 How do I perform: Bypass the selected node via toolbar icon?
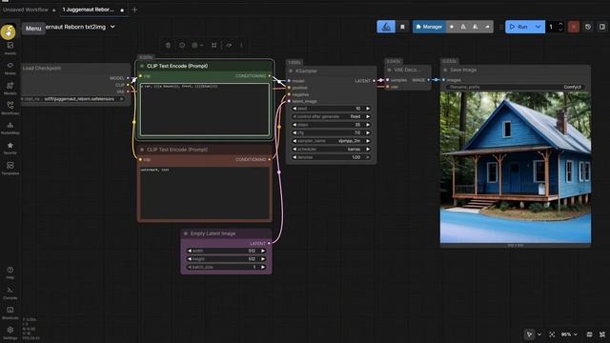[229, 45]
